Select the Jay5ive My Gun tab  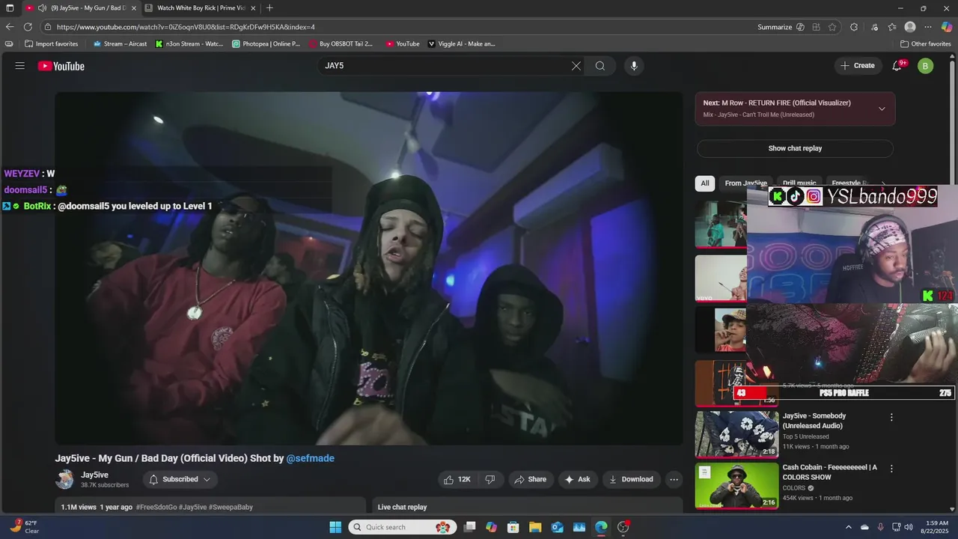[x=82, y=8]
